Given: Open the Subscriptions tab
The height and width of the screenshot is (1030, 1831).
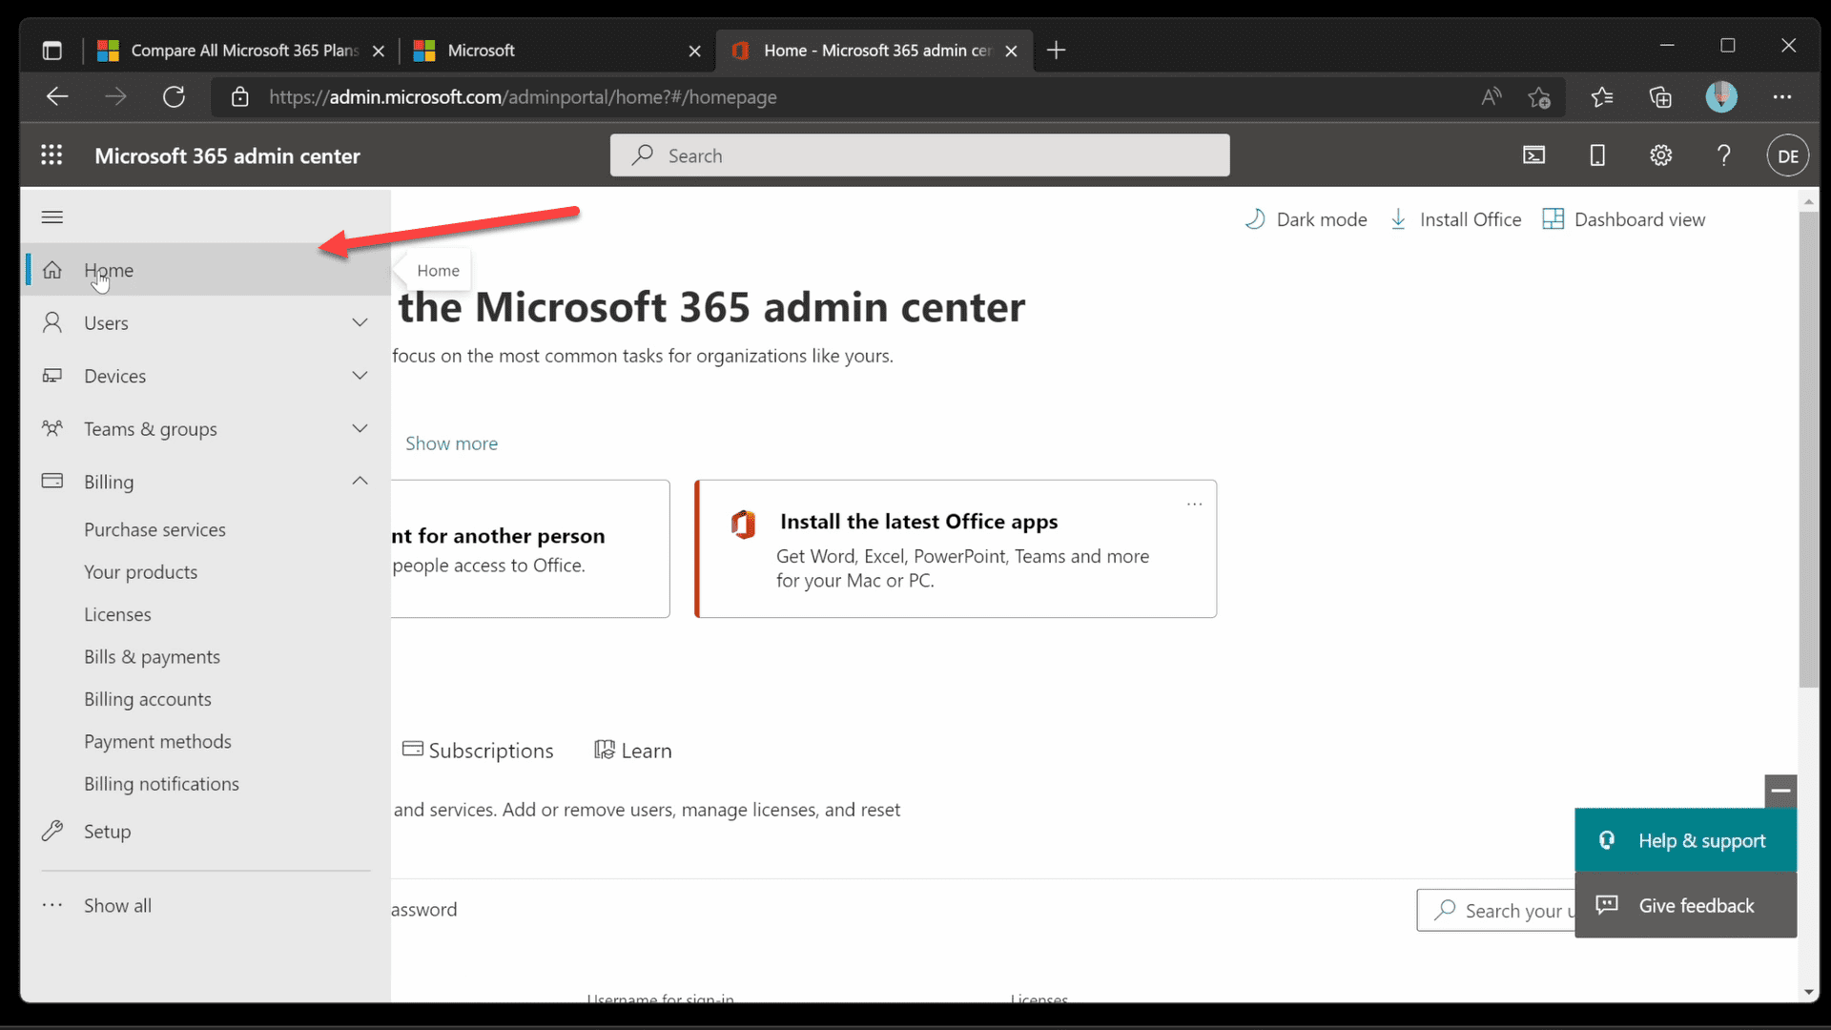Looking at the screenshot, I should click(x=478, y=751).
